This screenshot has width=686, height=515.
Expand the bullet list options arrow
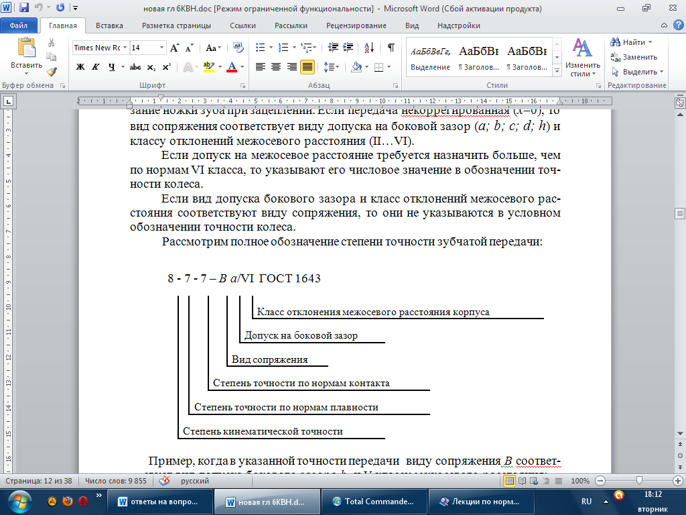271,48
